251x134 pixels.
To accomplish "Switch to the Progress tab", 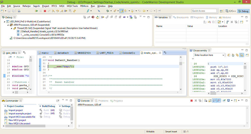I will click(116, 101).
